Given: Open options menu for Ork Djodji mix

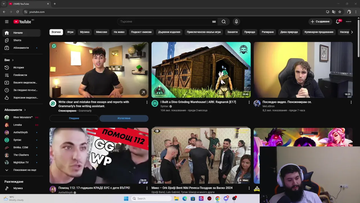Looking at the screenshot, I should coord(249,188).
